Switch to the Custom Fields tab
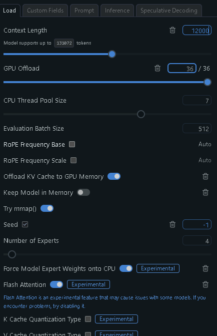Screen dimensions: 217x336 pyautogui.click(x=45, y=11)
